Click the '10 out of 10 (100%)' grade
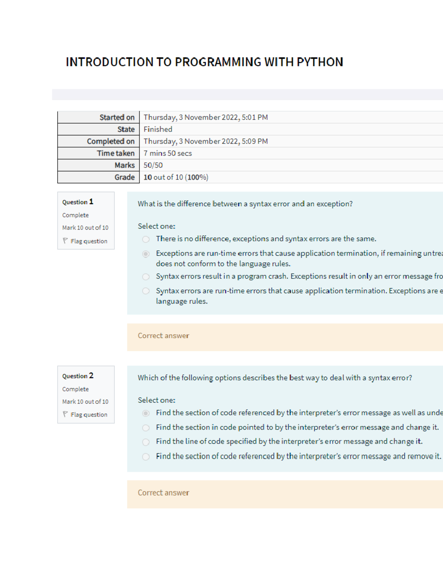Viewport: 443px width, 573px height. 176,177
